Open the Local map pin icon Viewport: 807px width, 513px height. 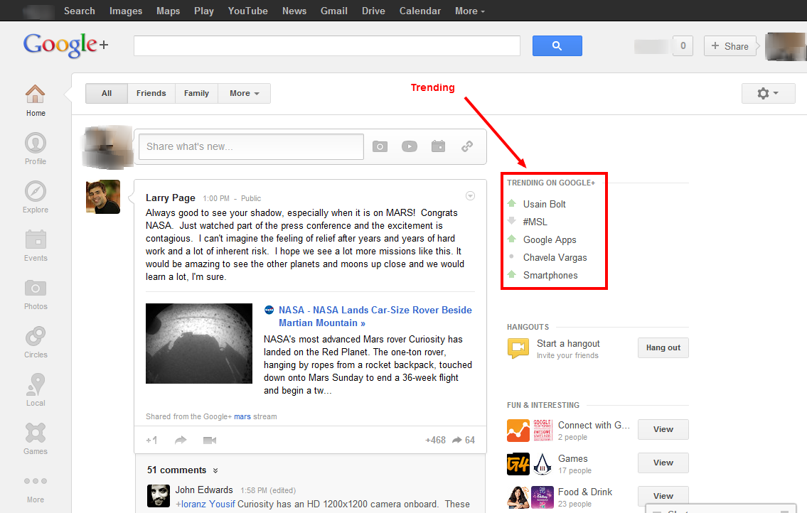coord(35,385)
